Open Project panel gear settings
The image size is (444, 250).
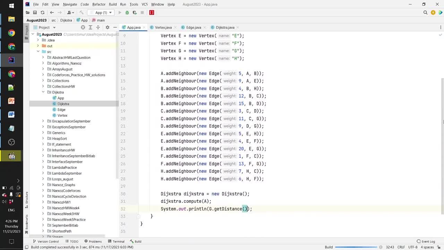[107, 27]
